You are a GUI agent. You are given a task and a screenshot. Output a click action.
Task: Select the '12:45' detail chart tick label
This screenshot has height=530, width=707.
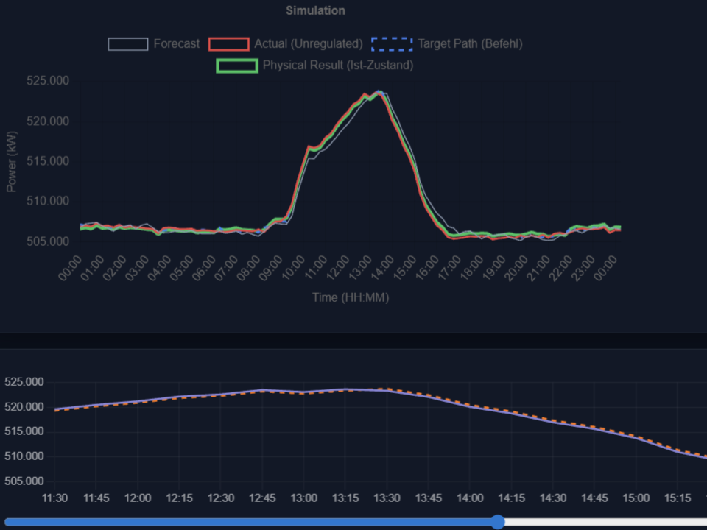262,498
